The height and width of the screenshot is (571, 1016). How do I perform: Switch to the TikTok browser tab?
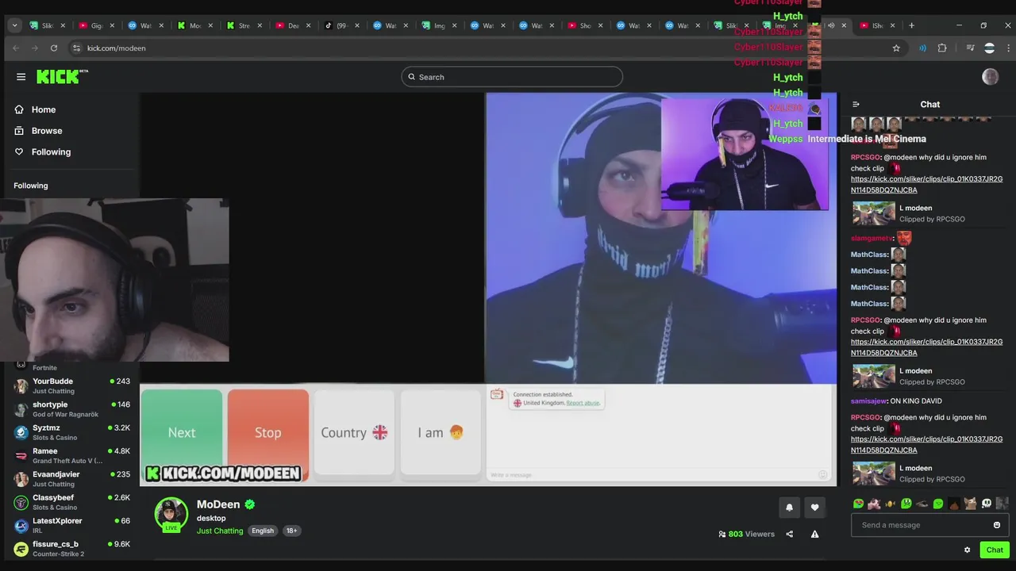pyautogui.click(x=341, y=25)
